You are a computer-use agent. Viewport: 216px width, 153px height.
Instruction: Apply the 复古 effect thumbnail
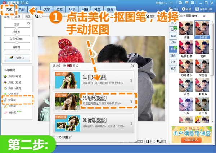pos(202,47)
